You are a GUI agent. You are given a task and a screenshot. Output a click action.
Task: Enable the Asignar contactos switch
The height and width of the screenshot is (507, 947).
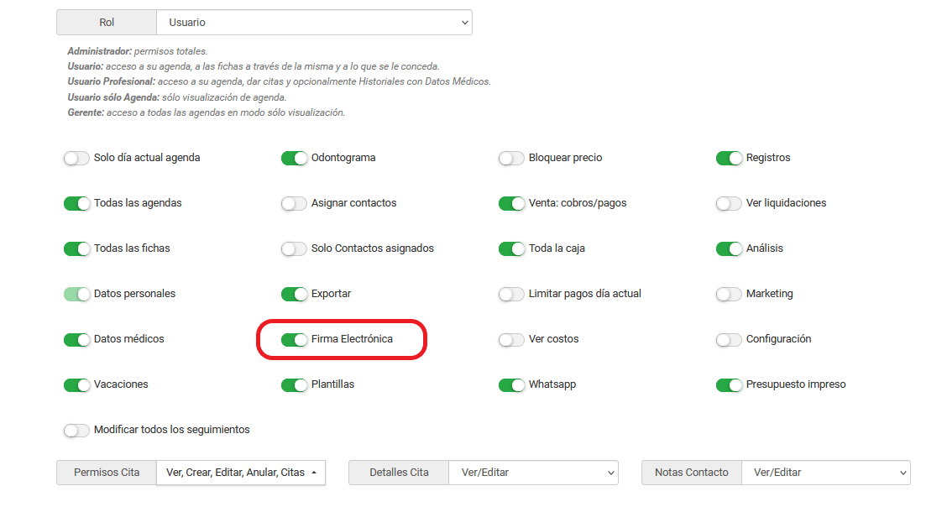(294, 203)
